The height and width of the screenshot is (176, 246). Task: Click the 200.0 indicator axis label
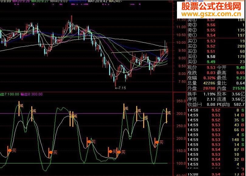click(181, 138)
